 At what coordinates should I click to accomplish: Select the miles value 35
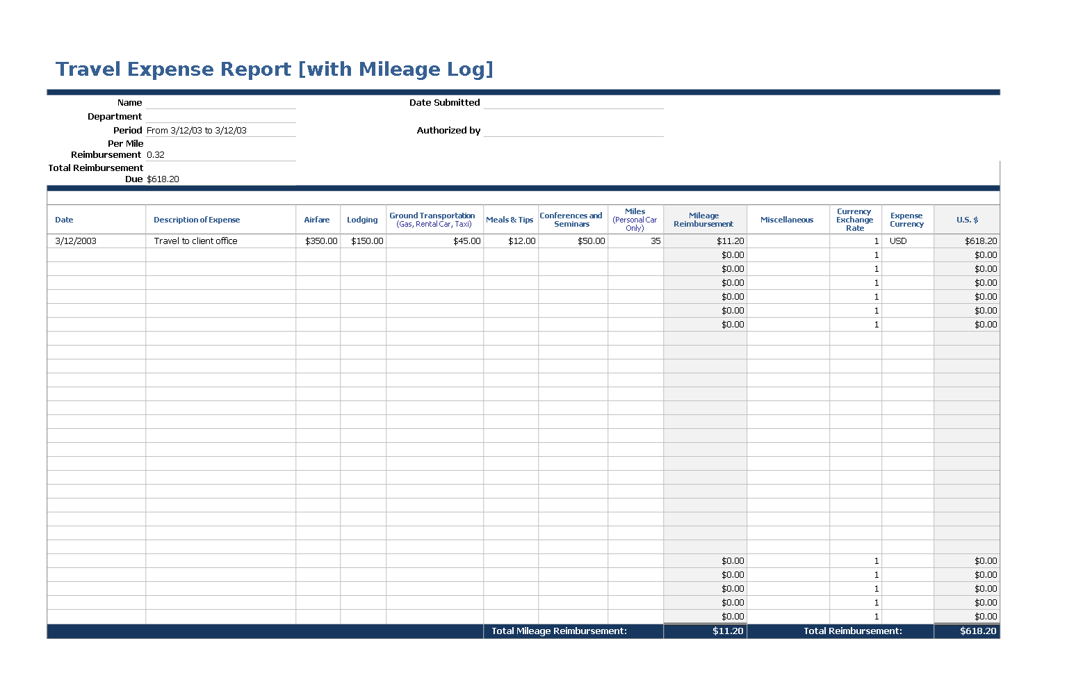636,241
